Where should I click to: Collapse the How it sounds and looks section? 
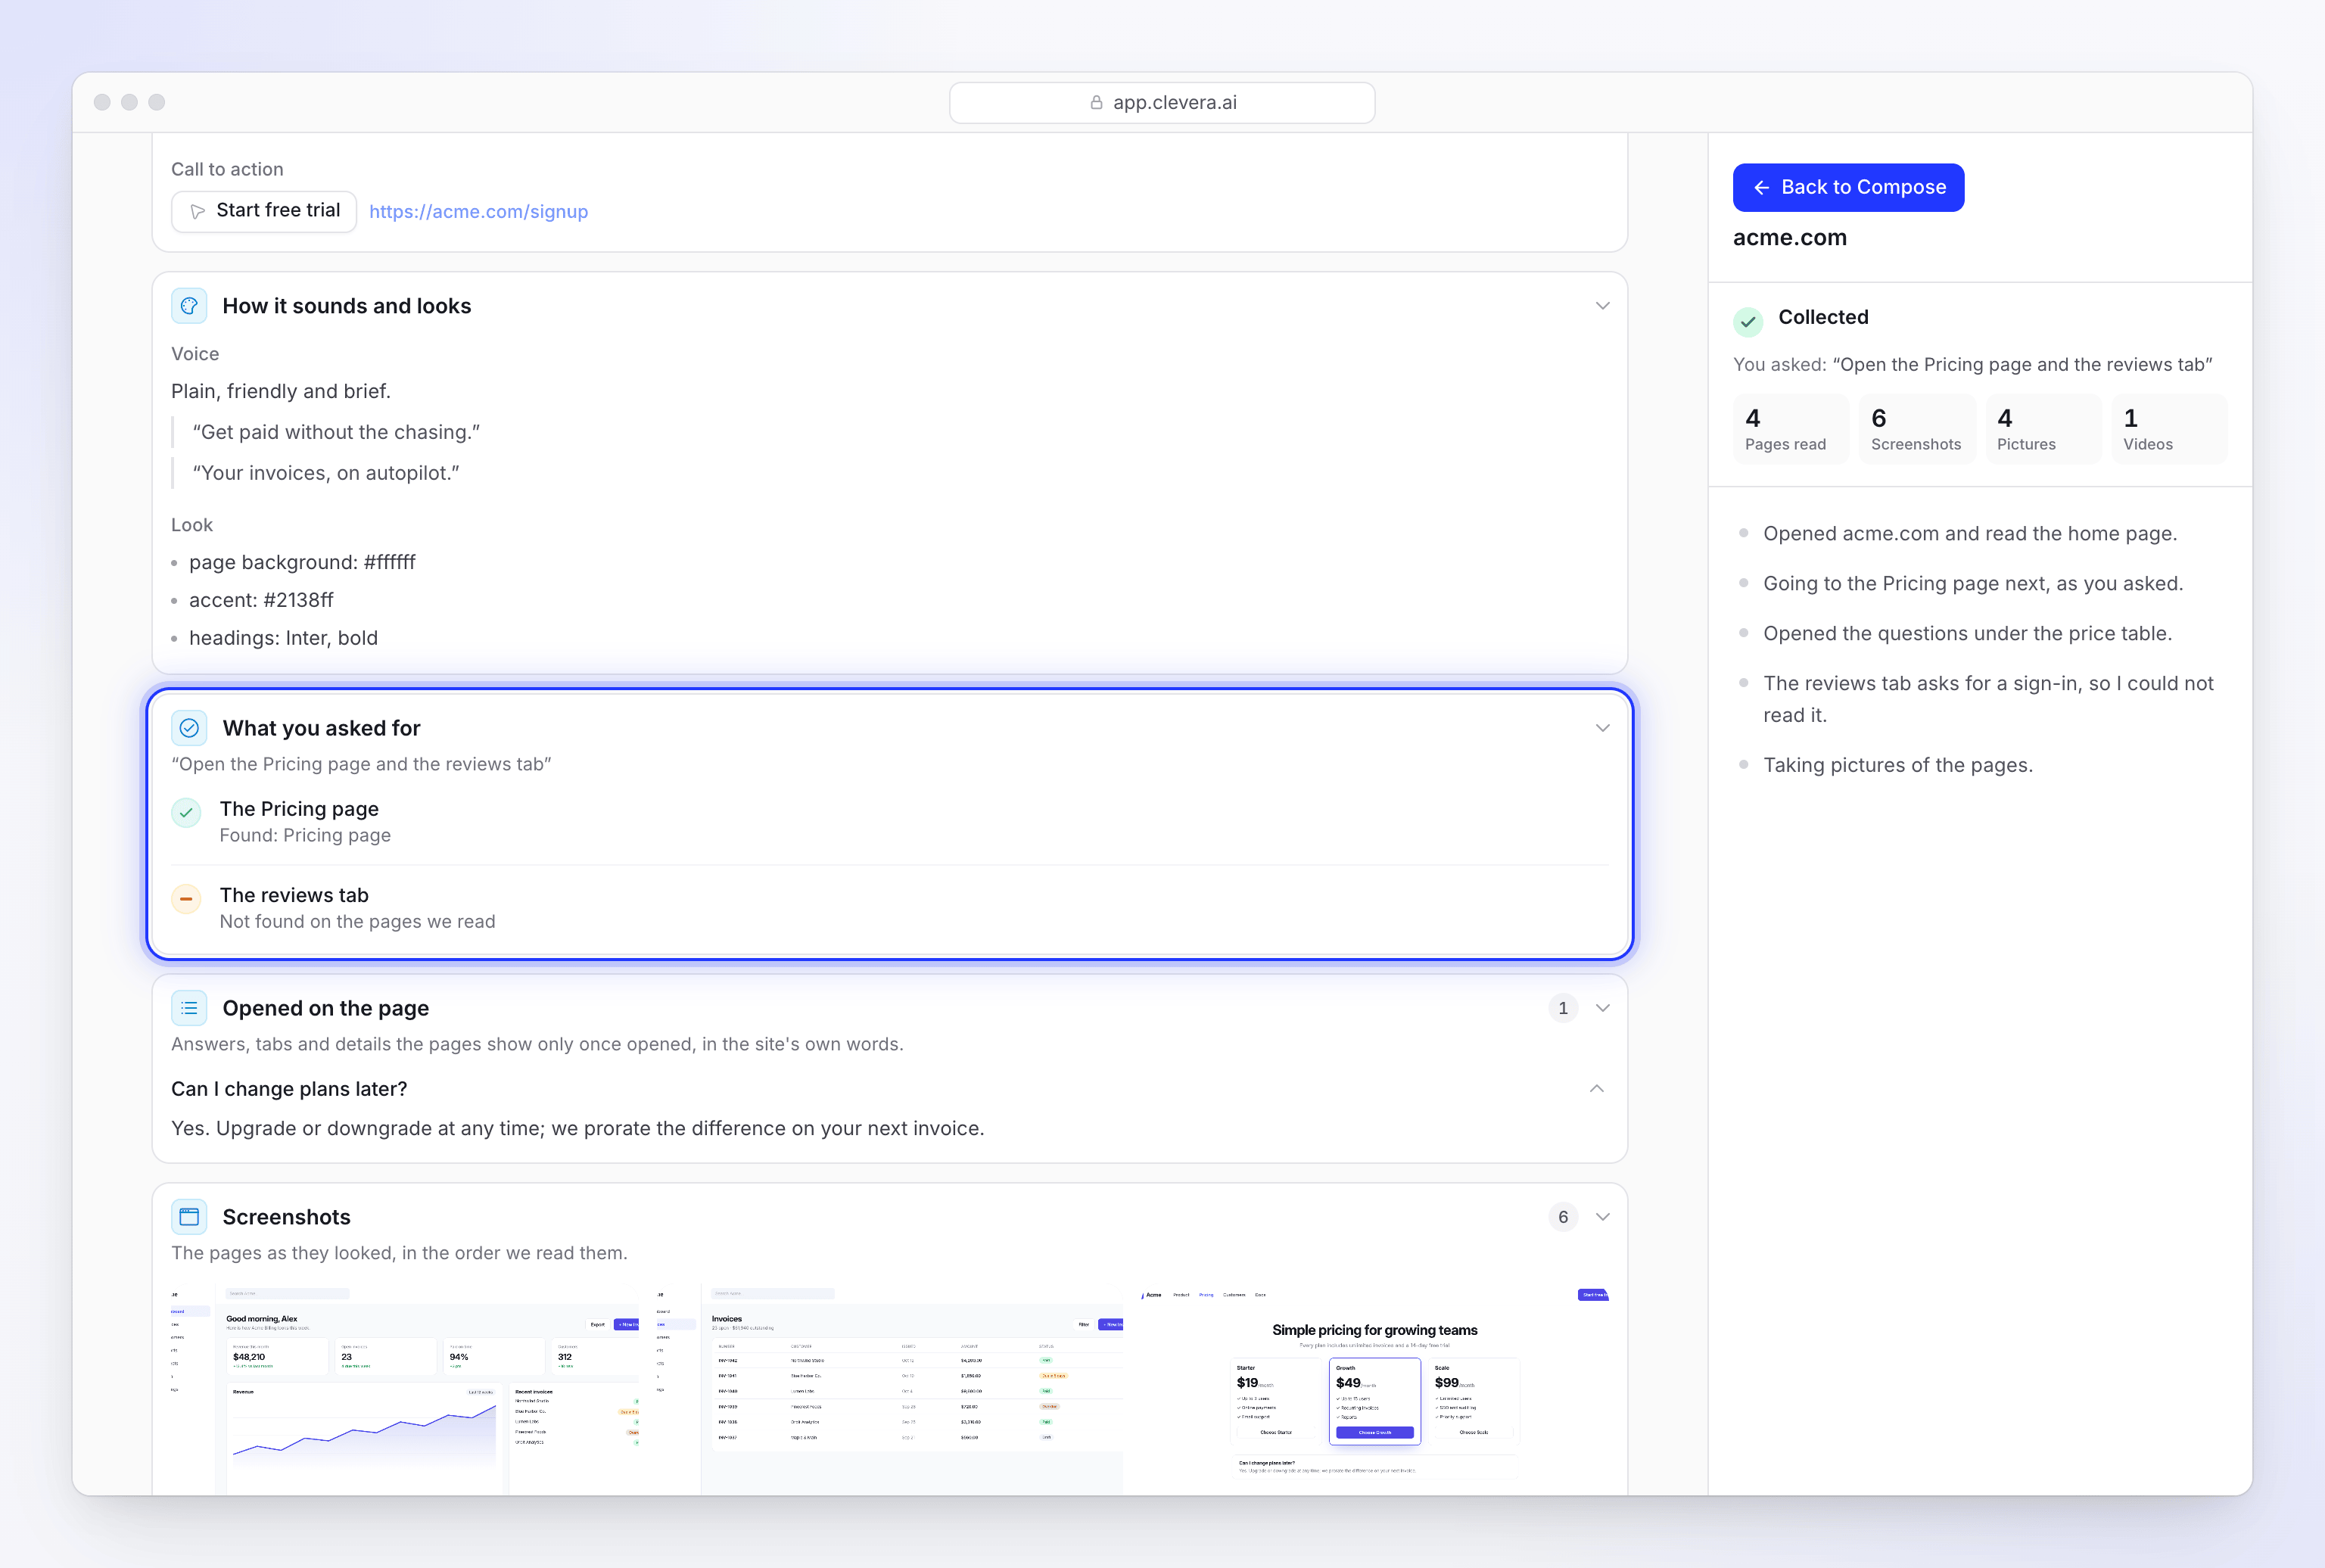pyautogui.click(x=1603, y=306)
